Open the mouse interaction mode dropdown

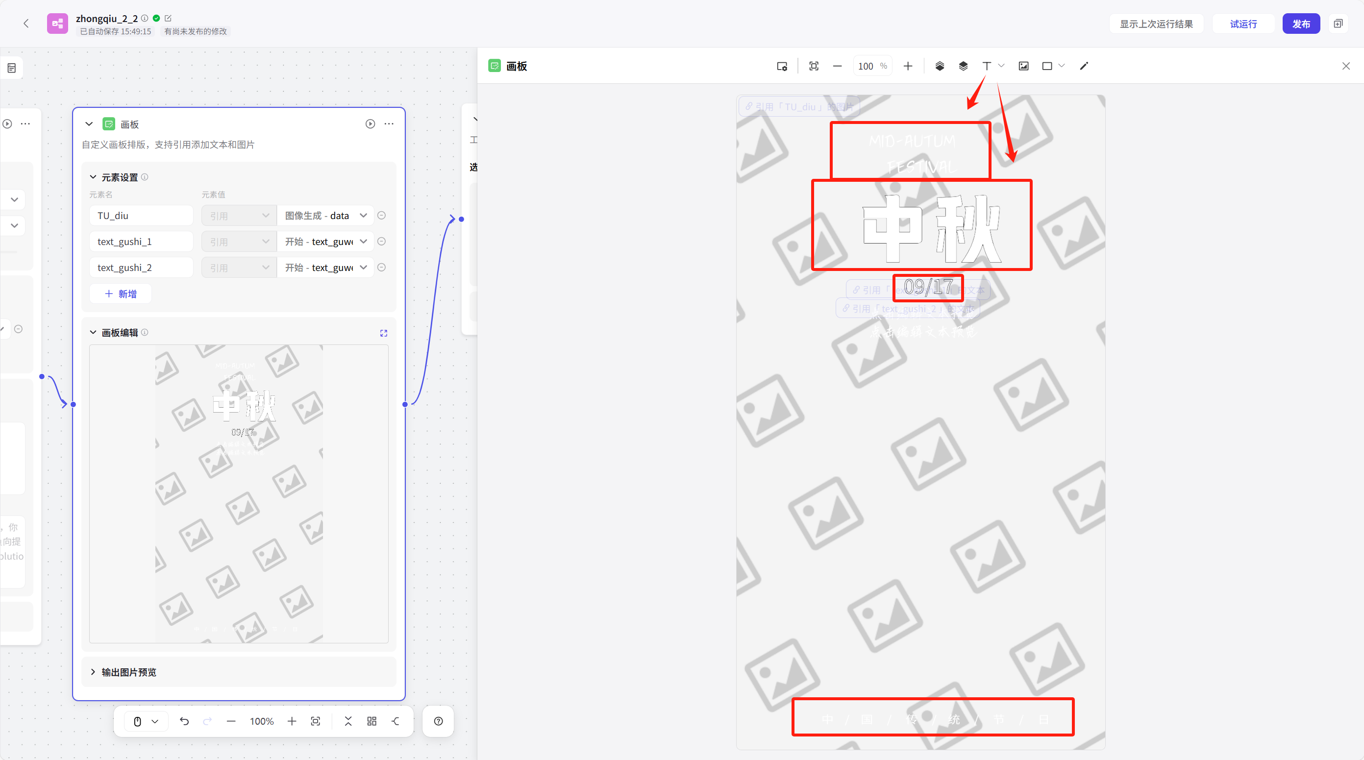pyautogui.click(x=146, y=721)
